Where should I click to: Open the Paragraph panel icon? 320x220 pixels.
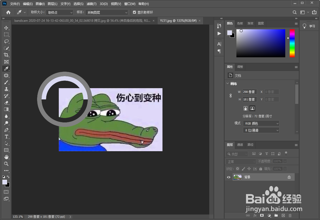219,51
